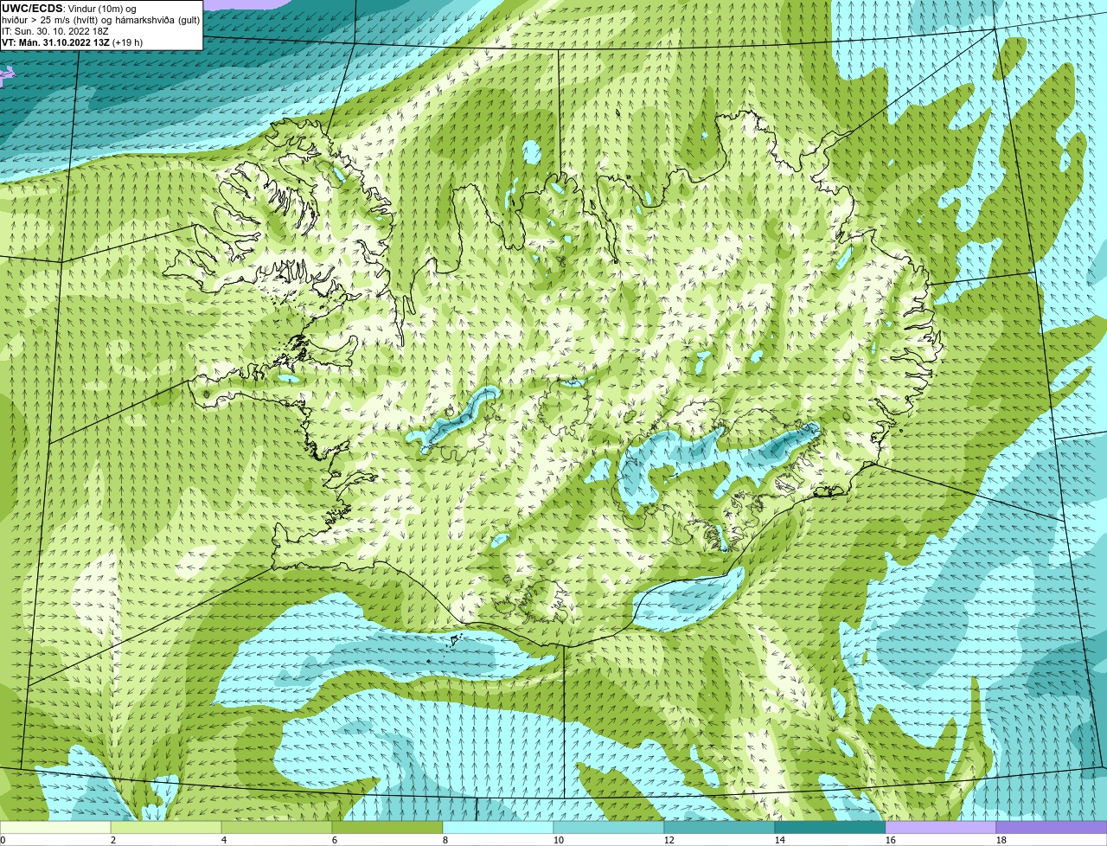1107x846 pixels.
Task: Click the UWC/ECDS title text
Action: (32, 9)
